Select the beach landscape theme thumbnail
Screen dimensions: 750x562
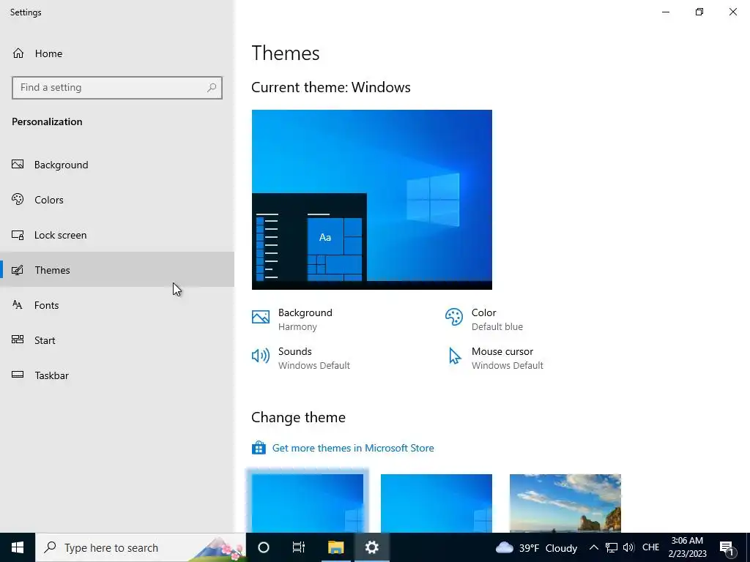pos(565,503)
